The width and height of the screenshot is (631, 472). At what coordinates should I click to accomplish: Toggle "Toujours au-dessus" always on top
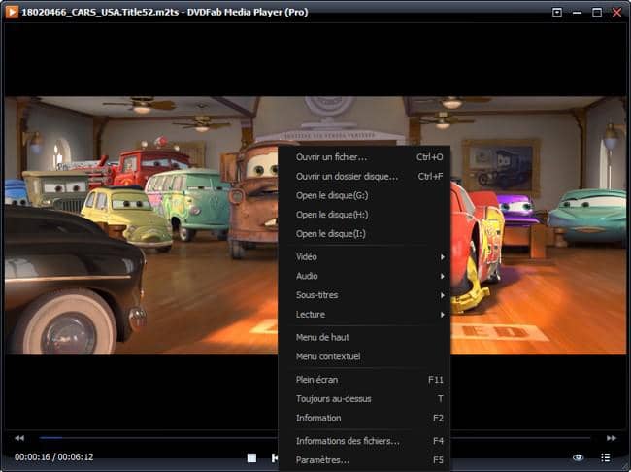(x=364, y=399)
